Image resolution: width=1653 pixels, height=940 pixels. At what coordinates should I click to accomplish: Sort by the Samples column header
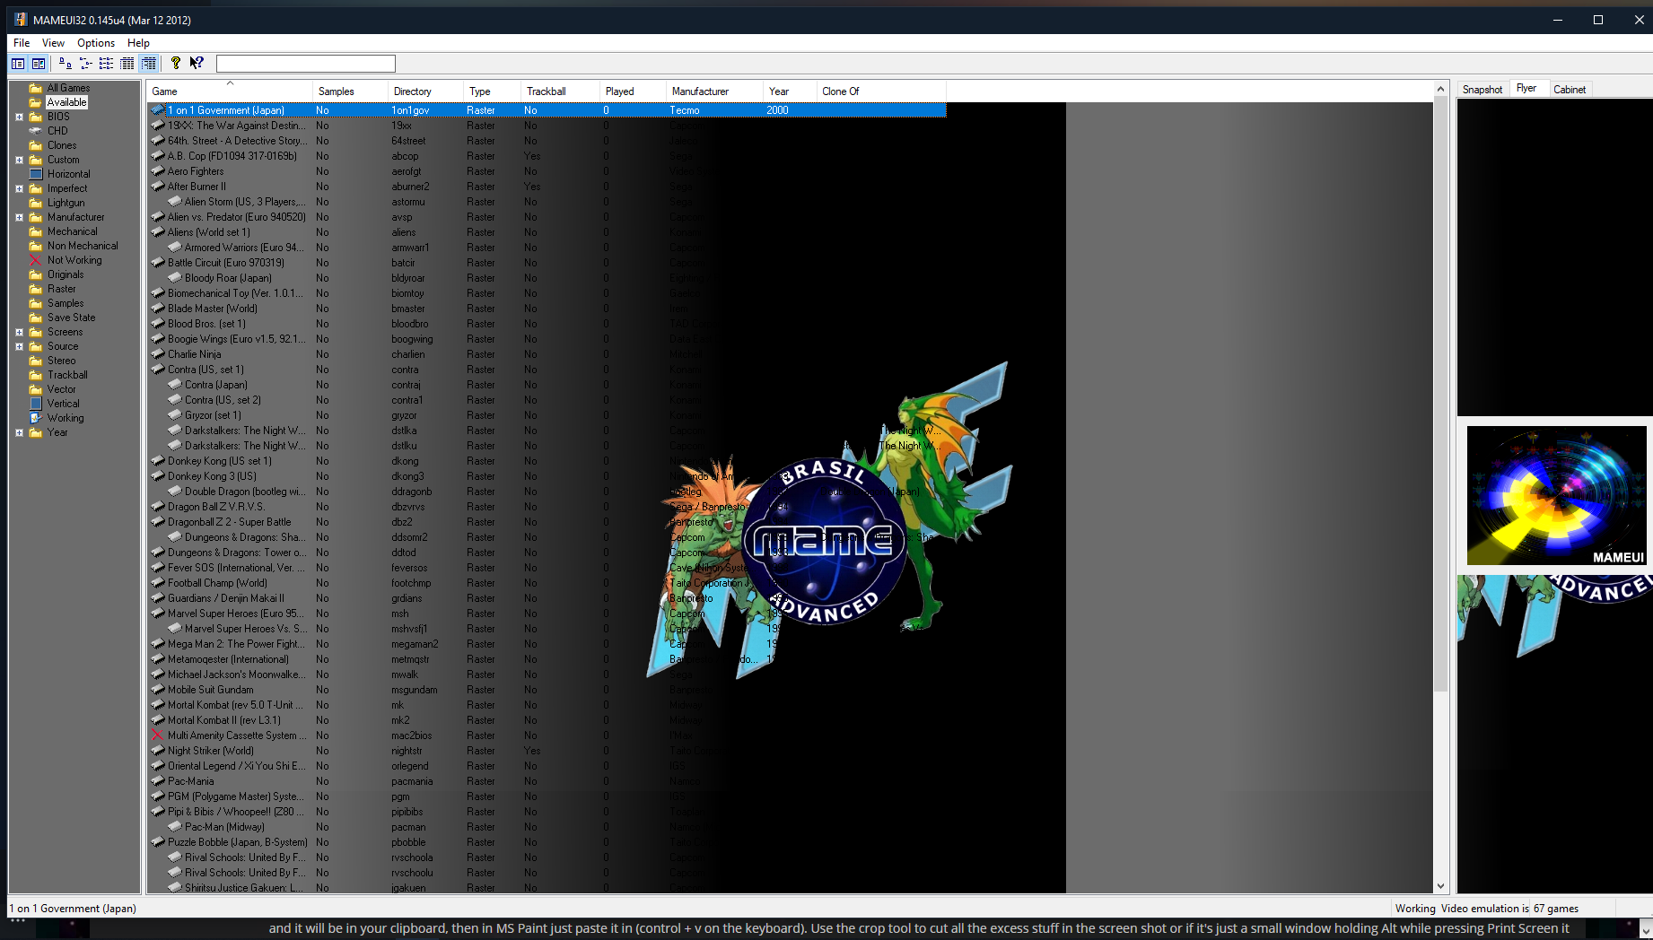point(350,91)
